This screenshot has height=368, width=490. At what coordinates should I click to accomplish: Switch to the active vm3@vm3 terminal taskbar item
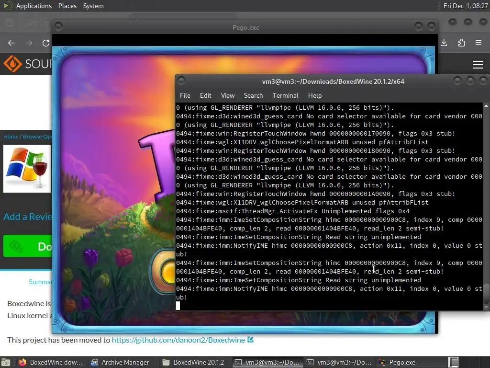coord(267,362)
